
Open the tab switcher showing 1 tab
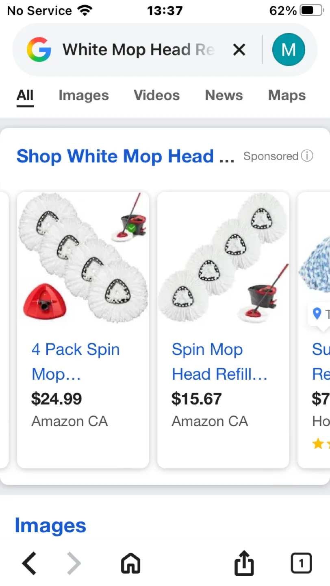click(301, 563)
